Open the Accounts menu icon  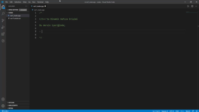3,99
